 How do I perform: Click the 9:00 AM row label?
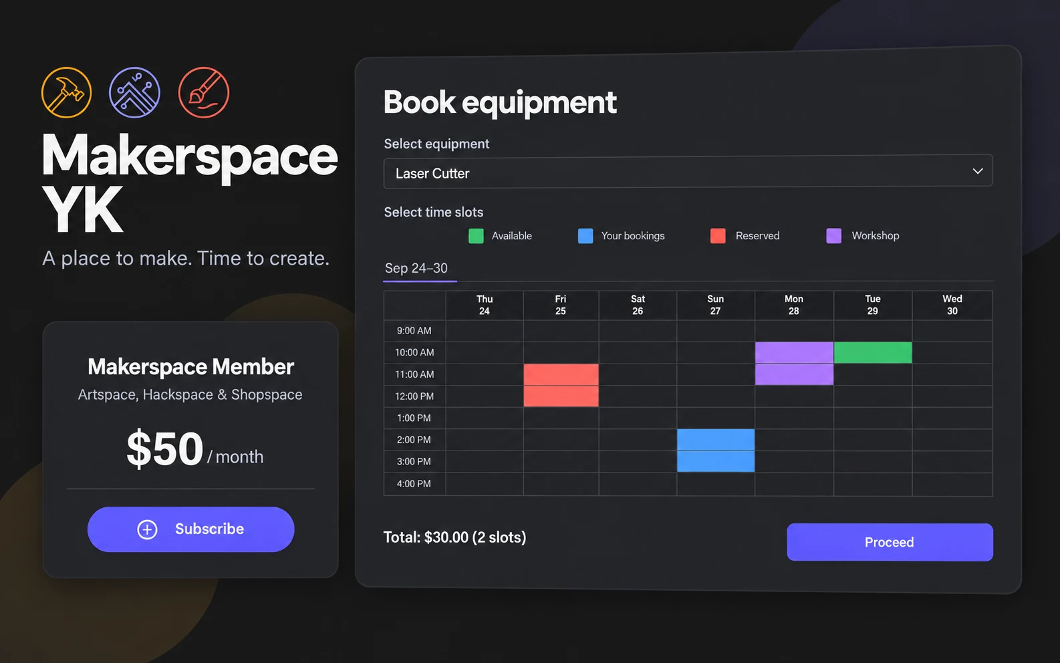pyautogui.click(x=414, y=331)
